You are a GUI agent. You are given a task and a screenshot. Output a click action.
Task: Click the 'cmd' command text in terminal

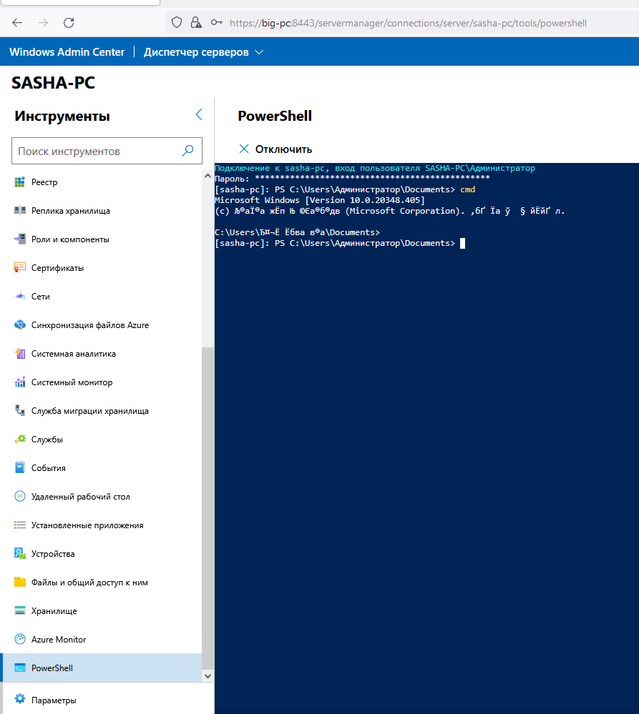click(468, 189)
